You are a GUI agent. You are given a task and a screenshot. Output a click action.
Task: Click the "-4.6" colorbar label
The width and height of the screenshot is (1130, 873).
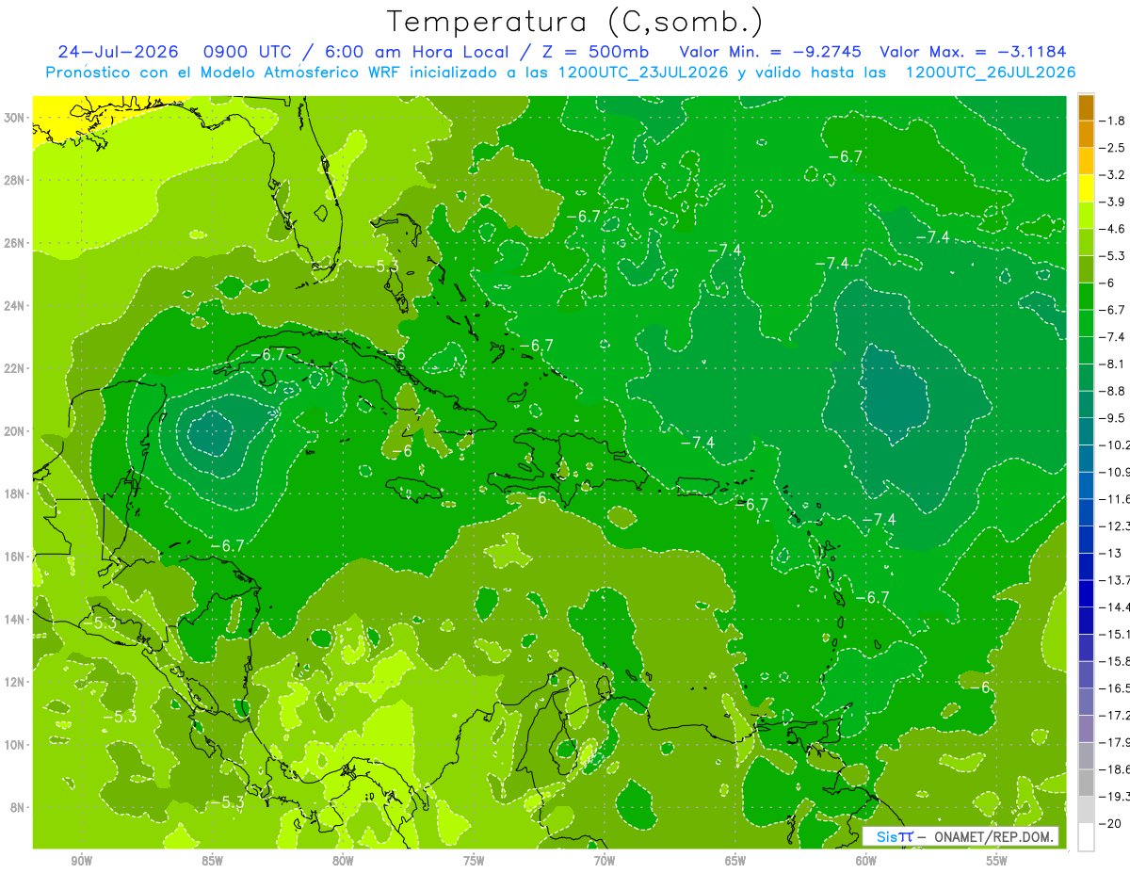pyautogui.click(x=1112, y=229)
